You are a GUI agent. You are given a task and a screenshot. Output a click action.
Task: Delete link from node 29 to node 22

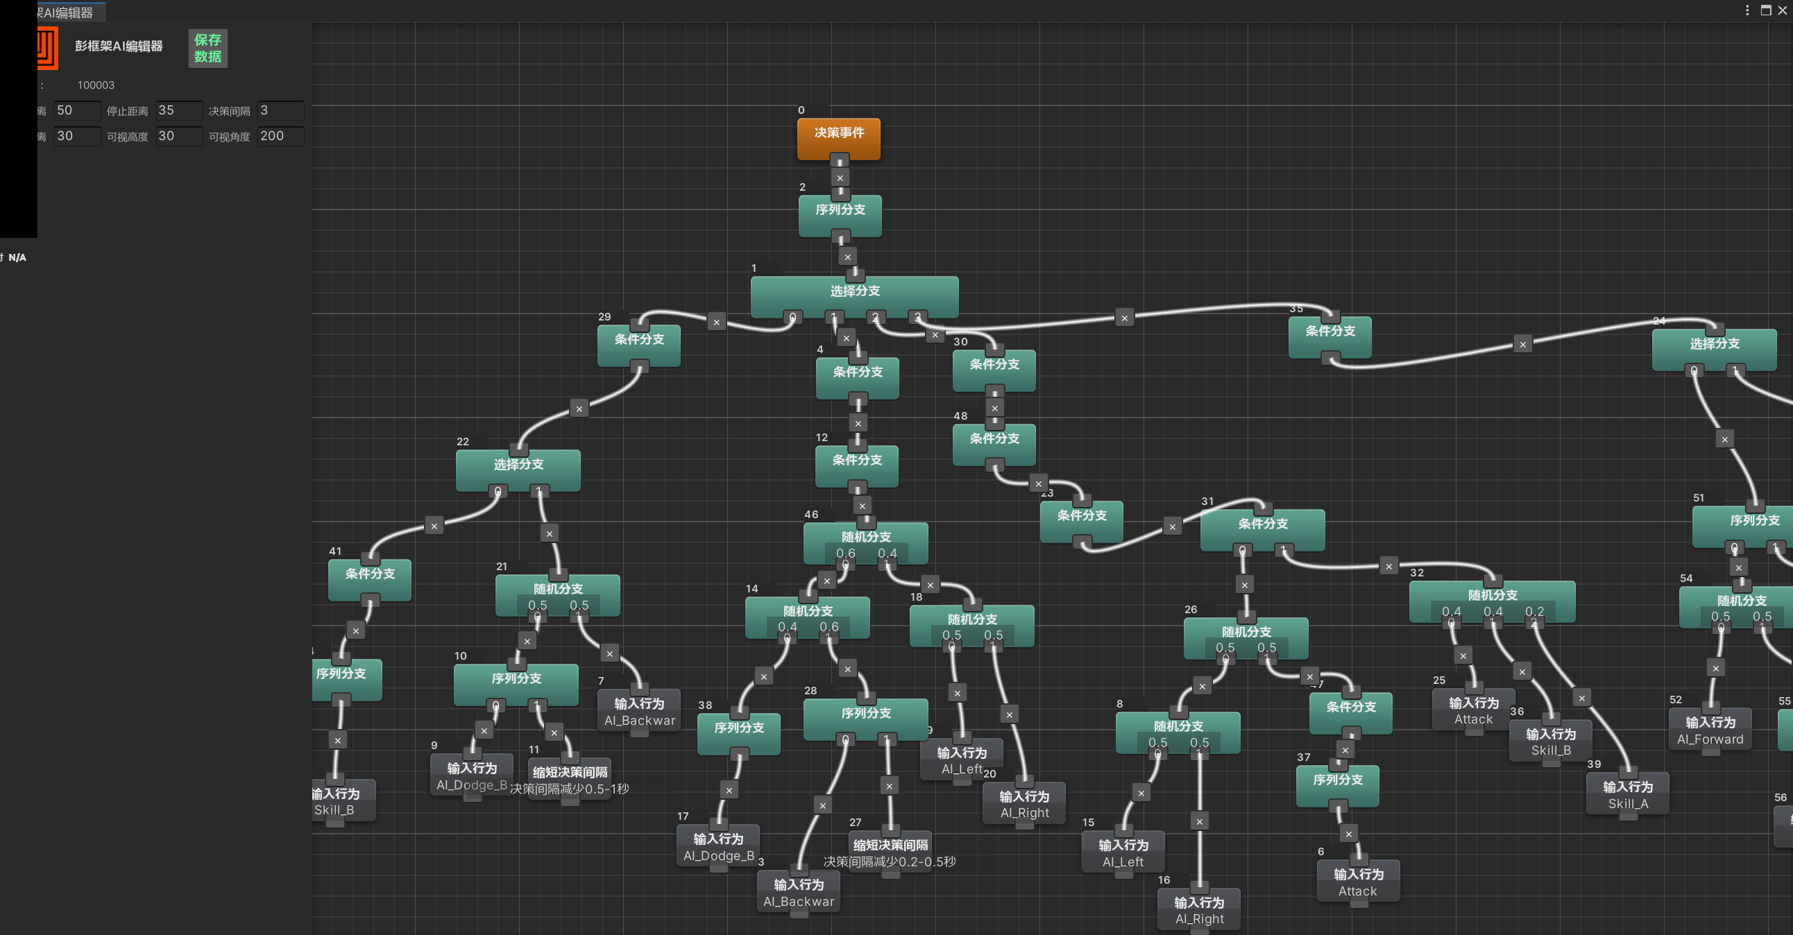click(x=579, y=409)
